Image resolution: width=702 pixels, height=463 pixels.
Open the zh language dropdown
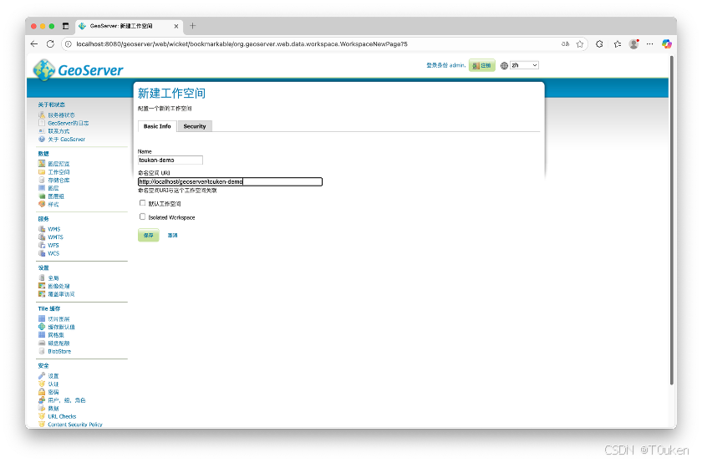click(524, 65)
